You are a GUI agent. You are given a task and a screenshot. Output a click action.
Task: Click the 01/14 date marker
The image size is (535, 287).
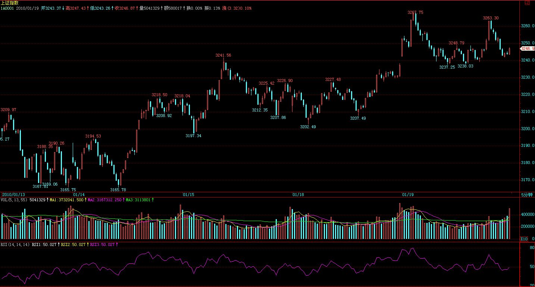79,195
